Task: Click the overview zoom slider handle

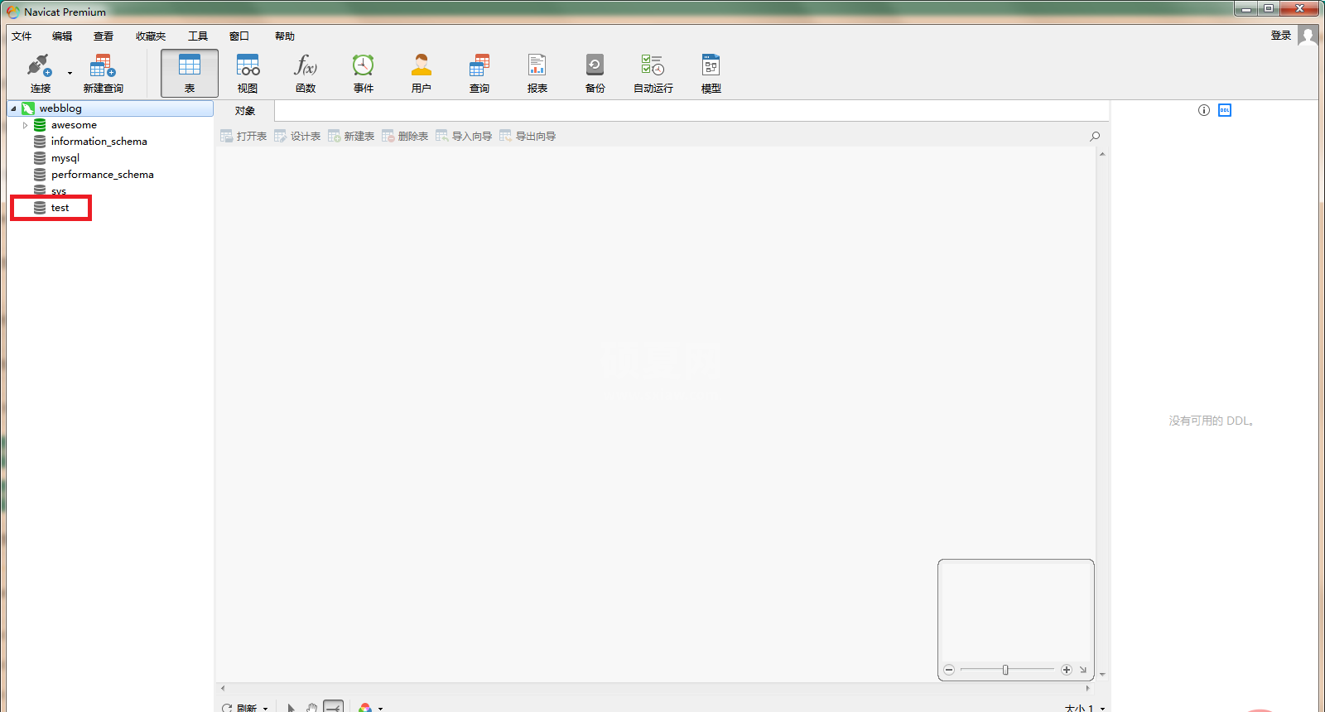Action: click(1005, 670)
